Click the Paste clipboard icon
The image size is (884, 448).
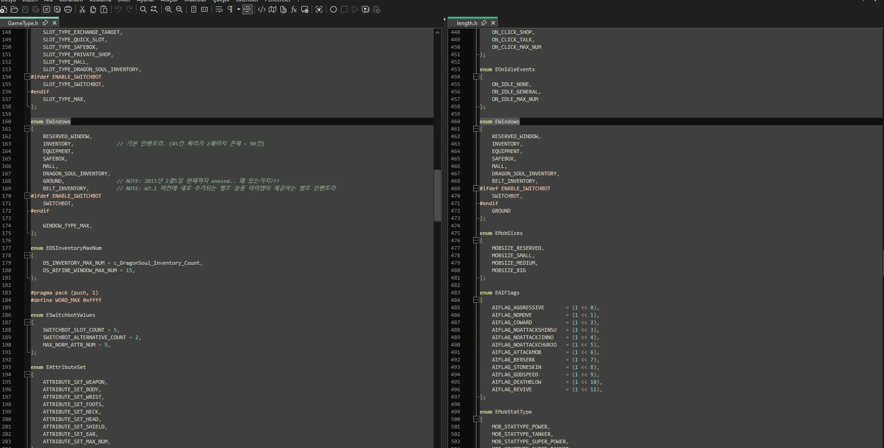pos(104,9)
